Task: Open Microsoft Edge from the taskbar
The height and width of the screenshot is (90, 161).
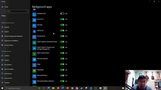Action: [x=49, y=88]
